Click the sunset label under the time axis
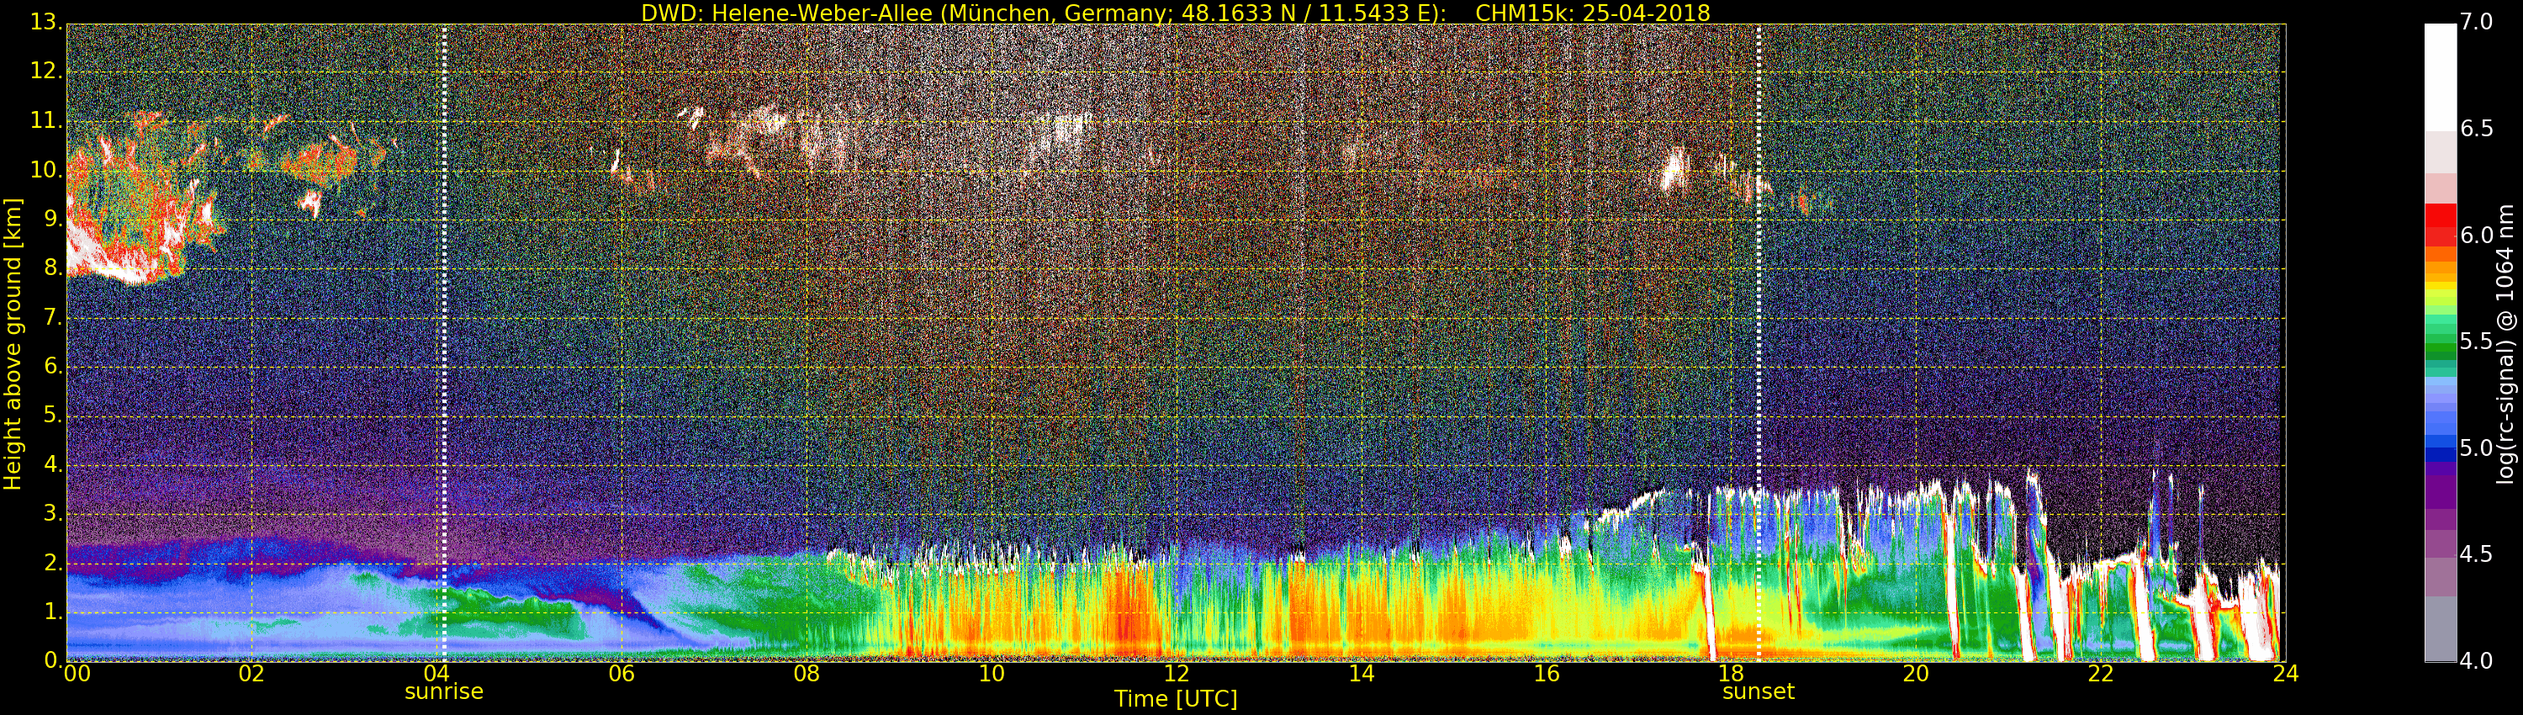The height and width of the screenshot is (715, 2523). point(1758,691)
